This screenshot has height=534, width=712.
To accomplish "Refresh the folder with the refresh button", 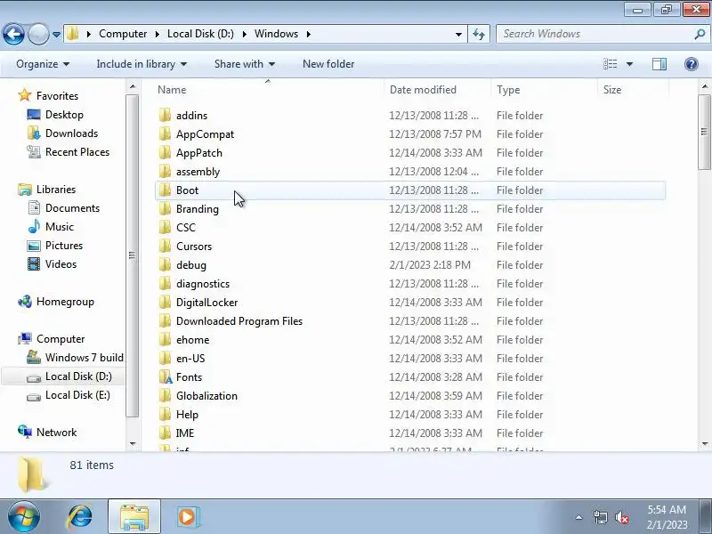I will 479,34.
